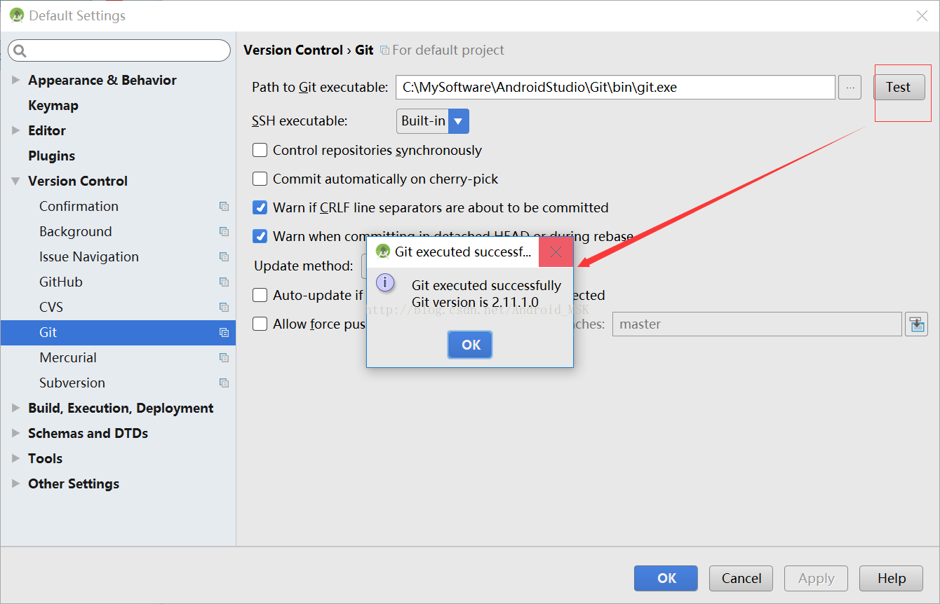The image size is (940, 604).
Task: Click the Test button for Git executable
Action: coord(899,87)
